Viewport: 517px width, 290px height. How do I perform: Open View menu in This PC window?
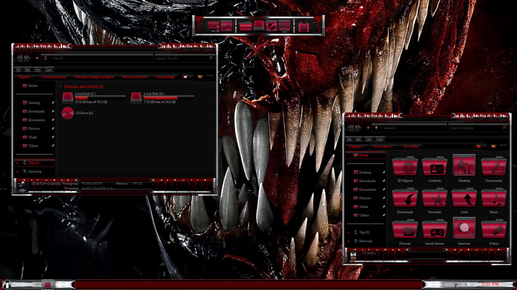point(38,70)
